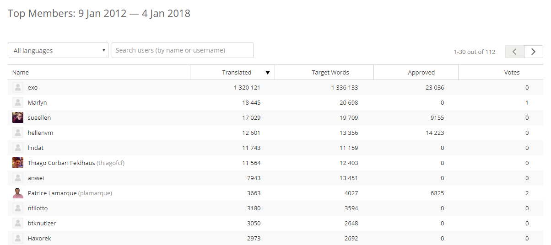
Task: Click hellenvm's placeholder avatar icon
Action: point(18,133)
